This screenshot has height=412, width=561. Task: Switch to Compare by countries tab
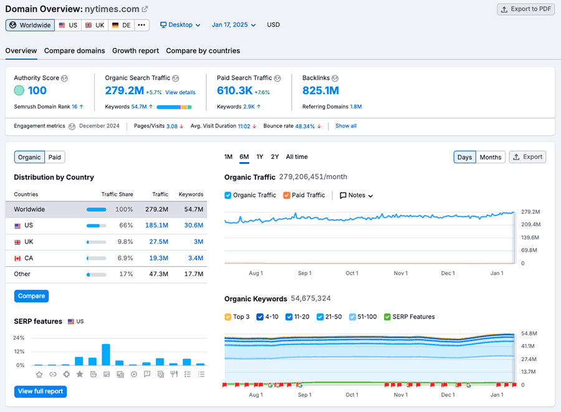203,50
